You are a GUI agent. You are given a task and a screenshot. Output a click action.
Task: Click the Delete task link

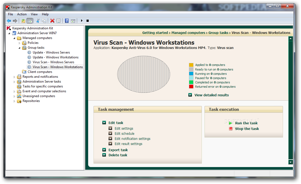(x=118, y=155)
